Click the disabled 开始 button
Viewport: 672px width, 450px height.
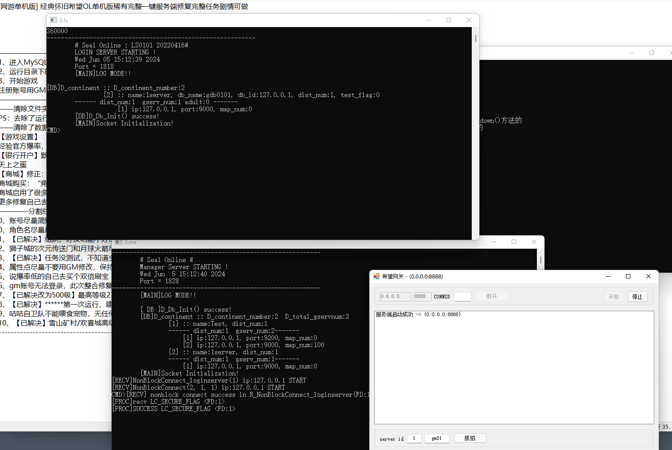click(614, 297)
